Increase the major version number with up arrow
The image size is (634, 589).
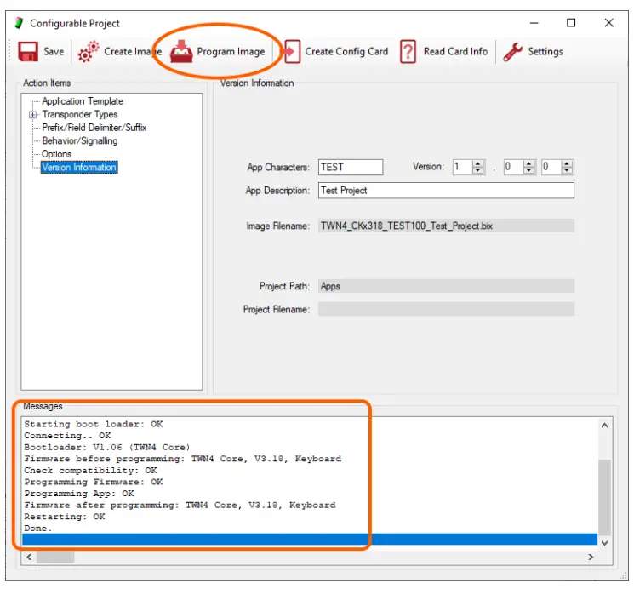point(478,163)
